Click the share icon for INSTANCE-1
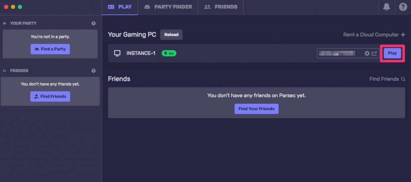The image size is (411, 182). tap(374, 53)
